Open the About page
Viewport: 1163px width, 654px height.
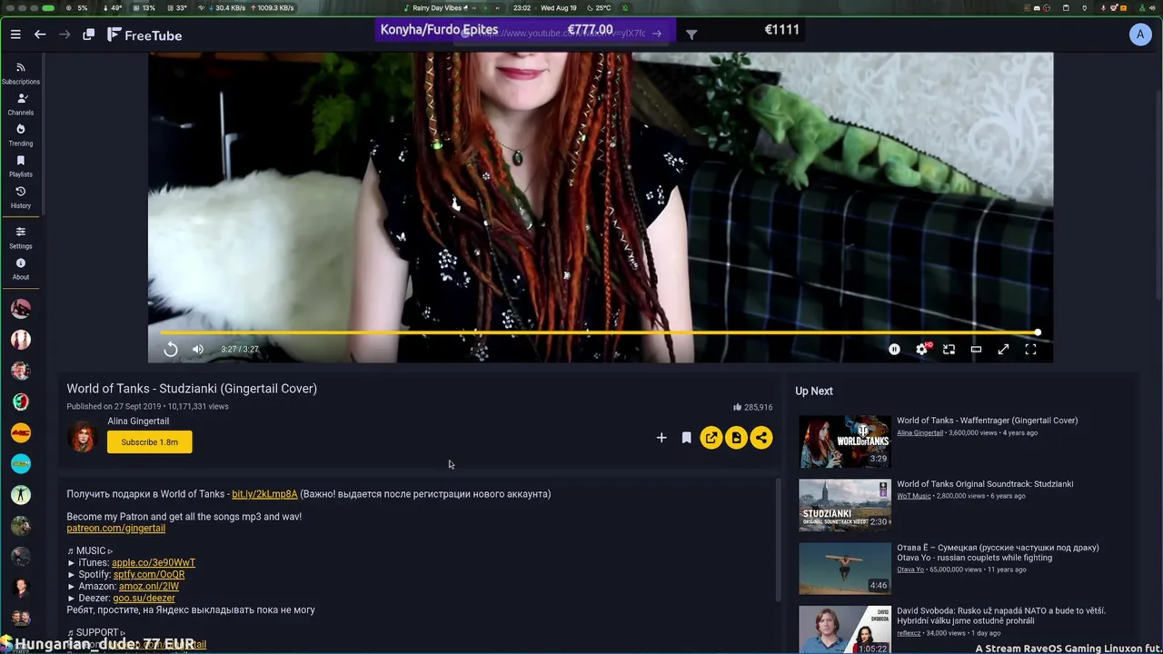21,268
